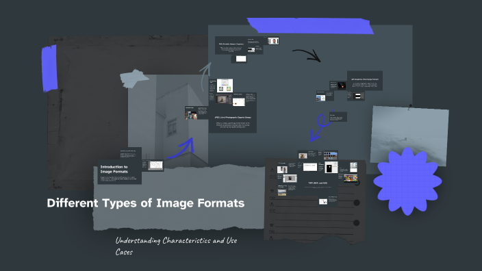Click the landscape photo thumbnail in TIFF topic
Screen dimensions: 482x271
click(282, 192)
